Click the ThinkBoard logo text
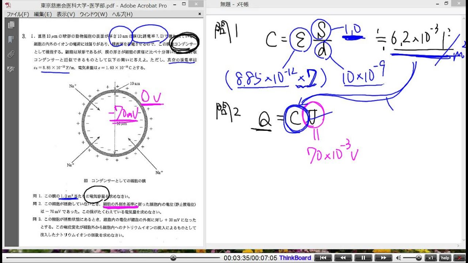The height and width of the screenshot is (263, 468). click(295, 258)
